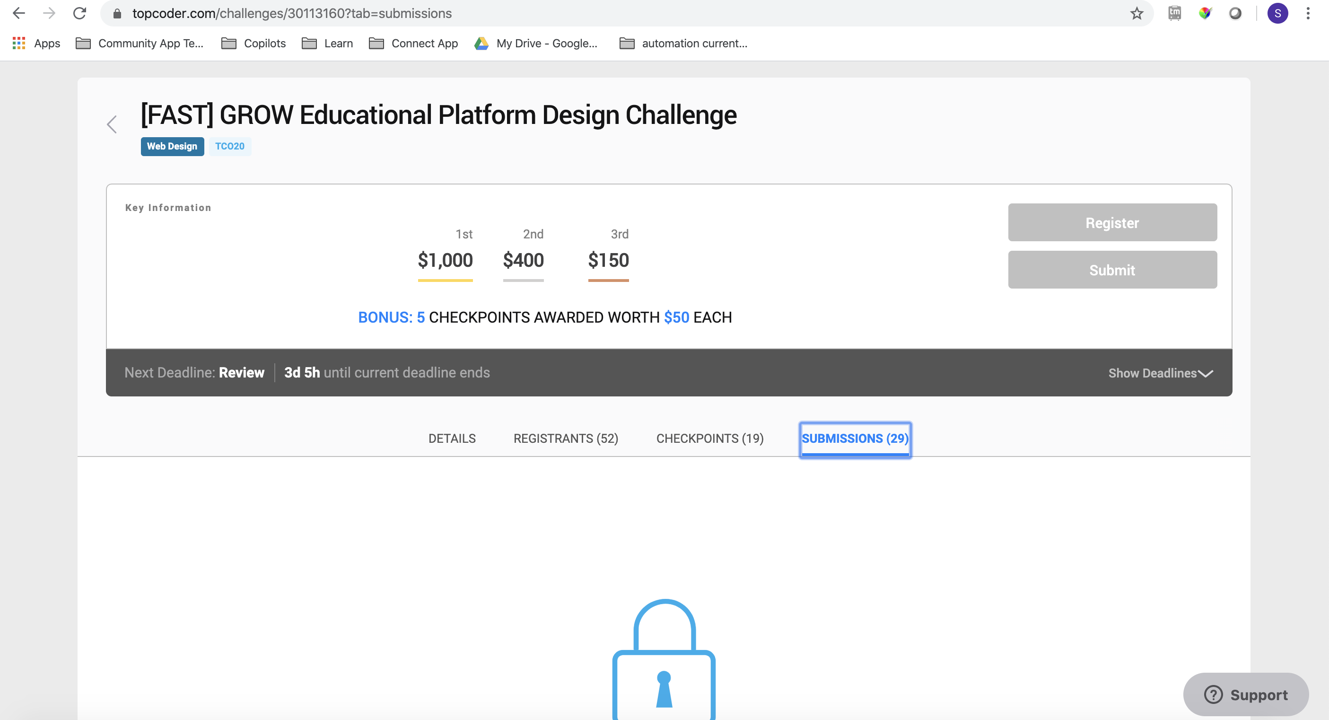Open the first extension icon beside the star
This screenshot has width=1329, height=720.
[x=1175, y=13]
